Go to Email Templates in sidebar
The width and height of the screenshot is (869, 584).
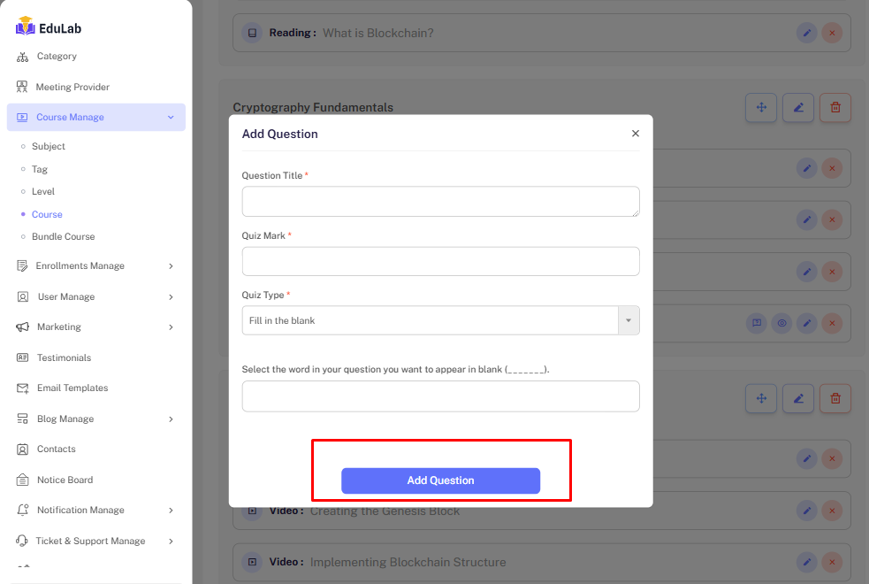click(x=72, y=388)
